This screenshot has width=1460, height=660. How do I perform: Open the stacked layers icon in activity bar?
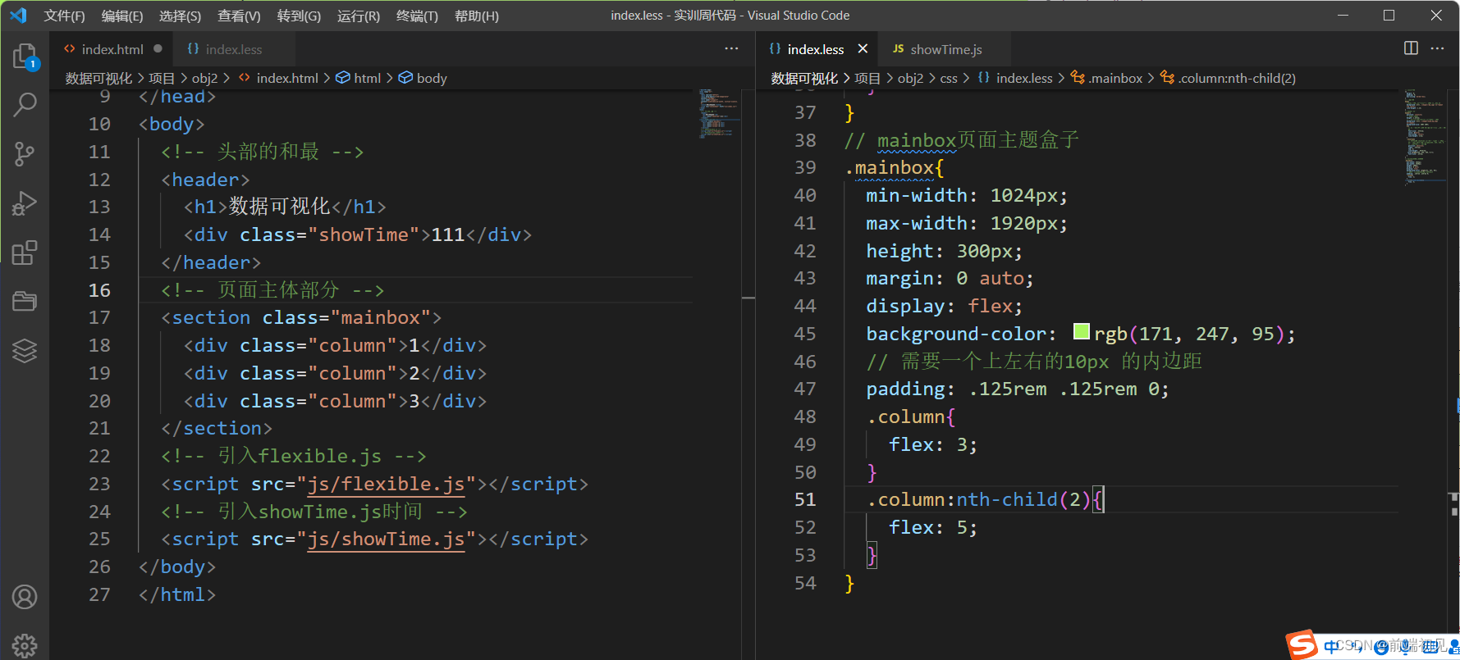pyautogui.click(x=25, y=351)
